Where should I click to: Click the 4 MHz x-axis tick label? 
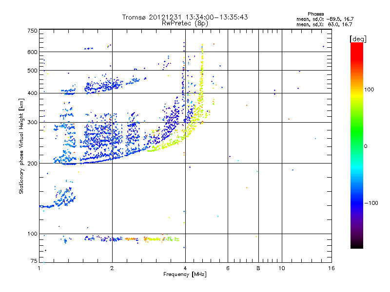(x=185, y=268)
